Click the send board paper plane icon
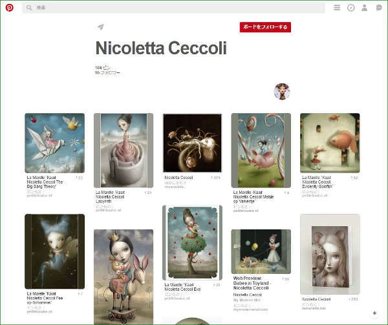The image size is (388, 325). tap(101, 26)
